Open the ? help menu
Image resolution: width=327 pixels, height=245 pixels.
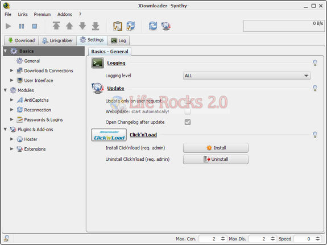coord(80,14)
